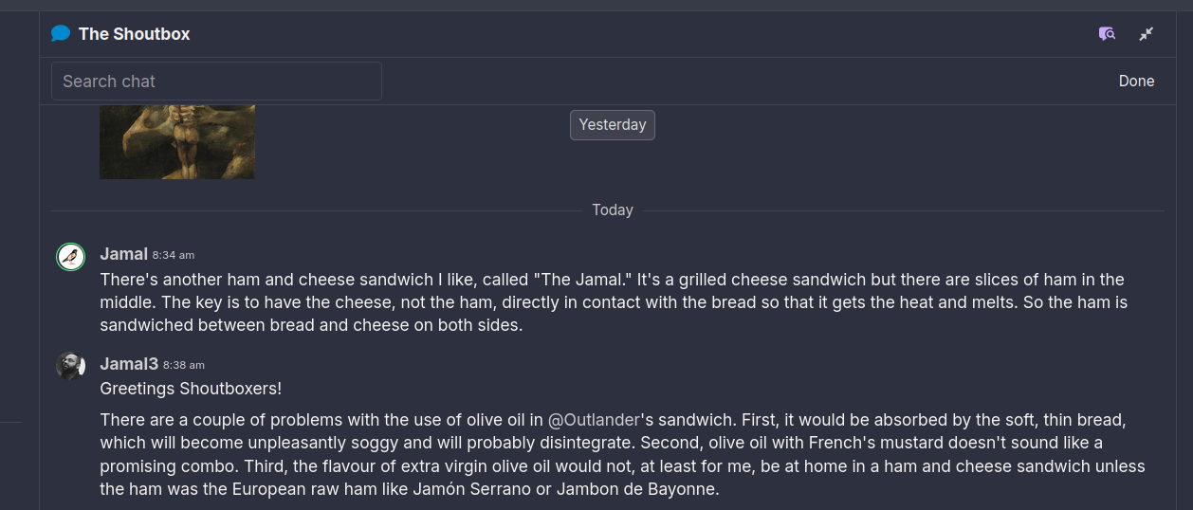This screenshot has width=1193, height=510.
Task: Open Jamal's bird avatar
Action: pos(70,257)
